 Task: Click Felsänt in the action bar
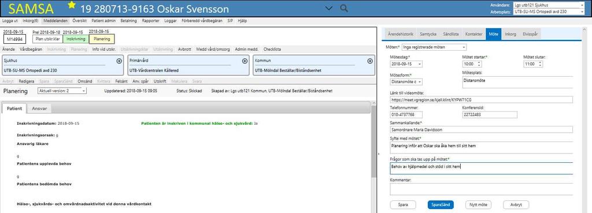[x=121, y=81]
